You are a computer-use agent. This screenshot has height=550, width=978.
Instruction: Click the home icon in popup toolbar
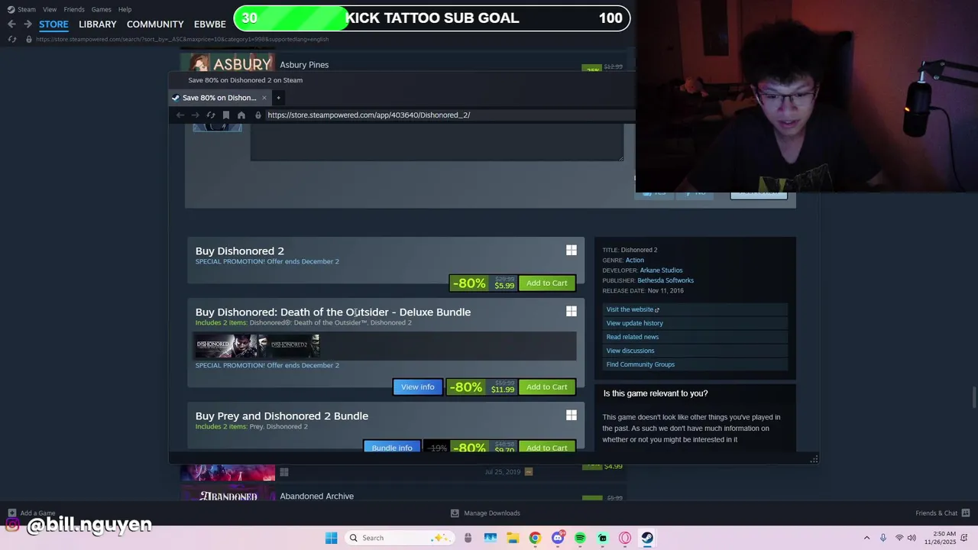pos(241,115)
